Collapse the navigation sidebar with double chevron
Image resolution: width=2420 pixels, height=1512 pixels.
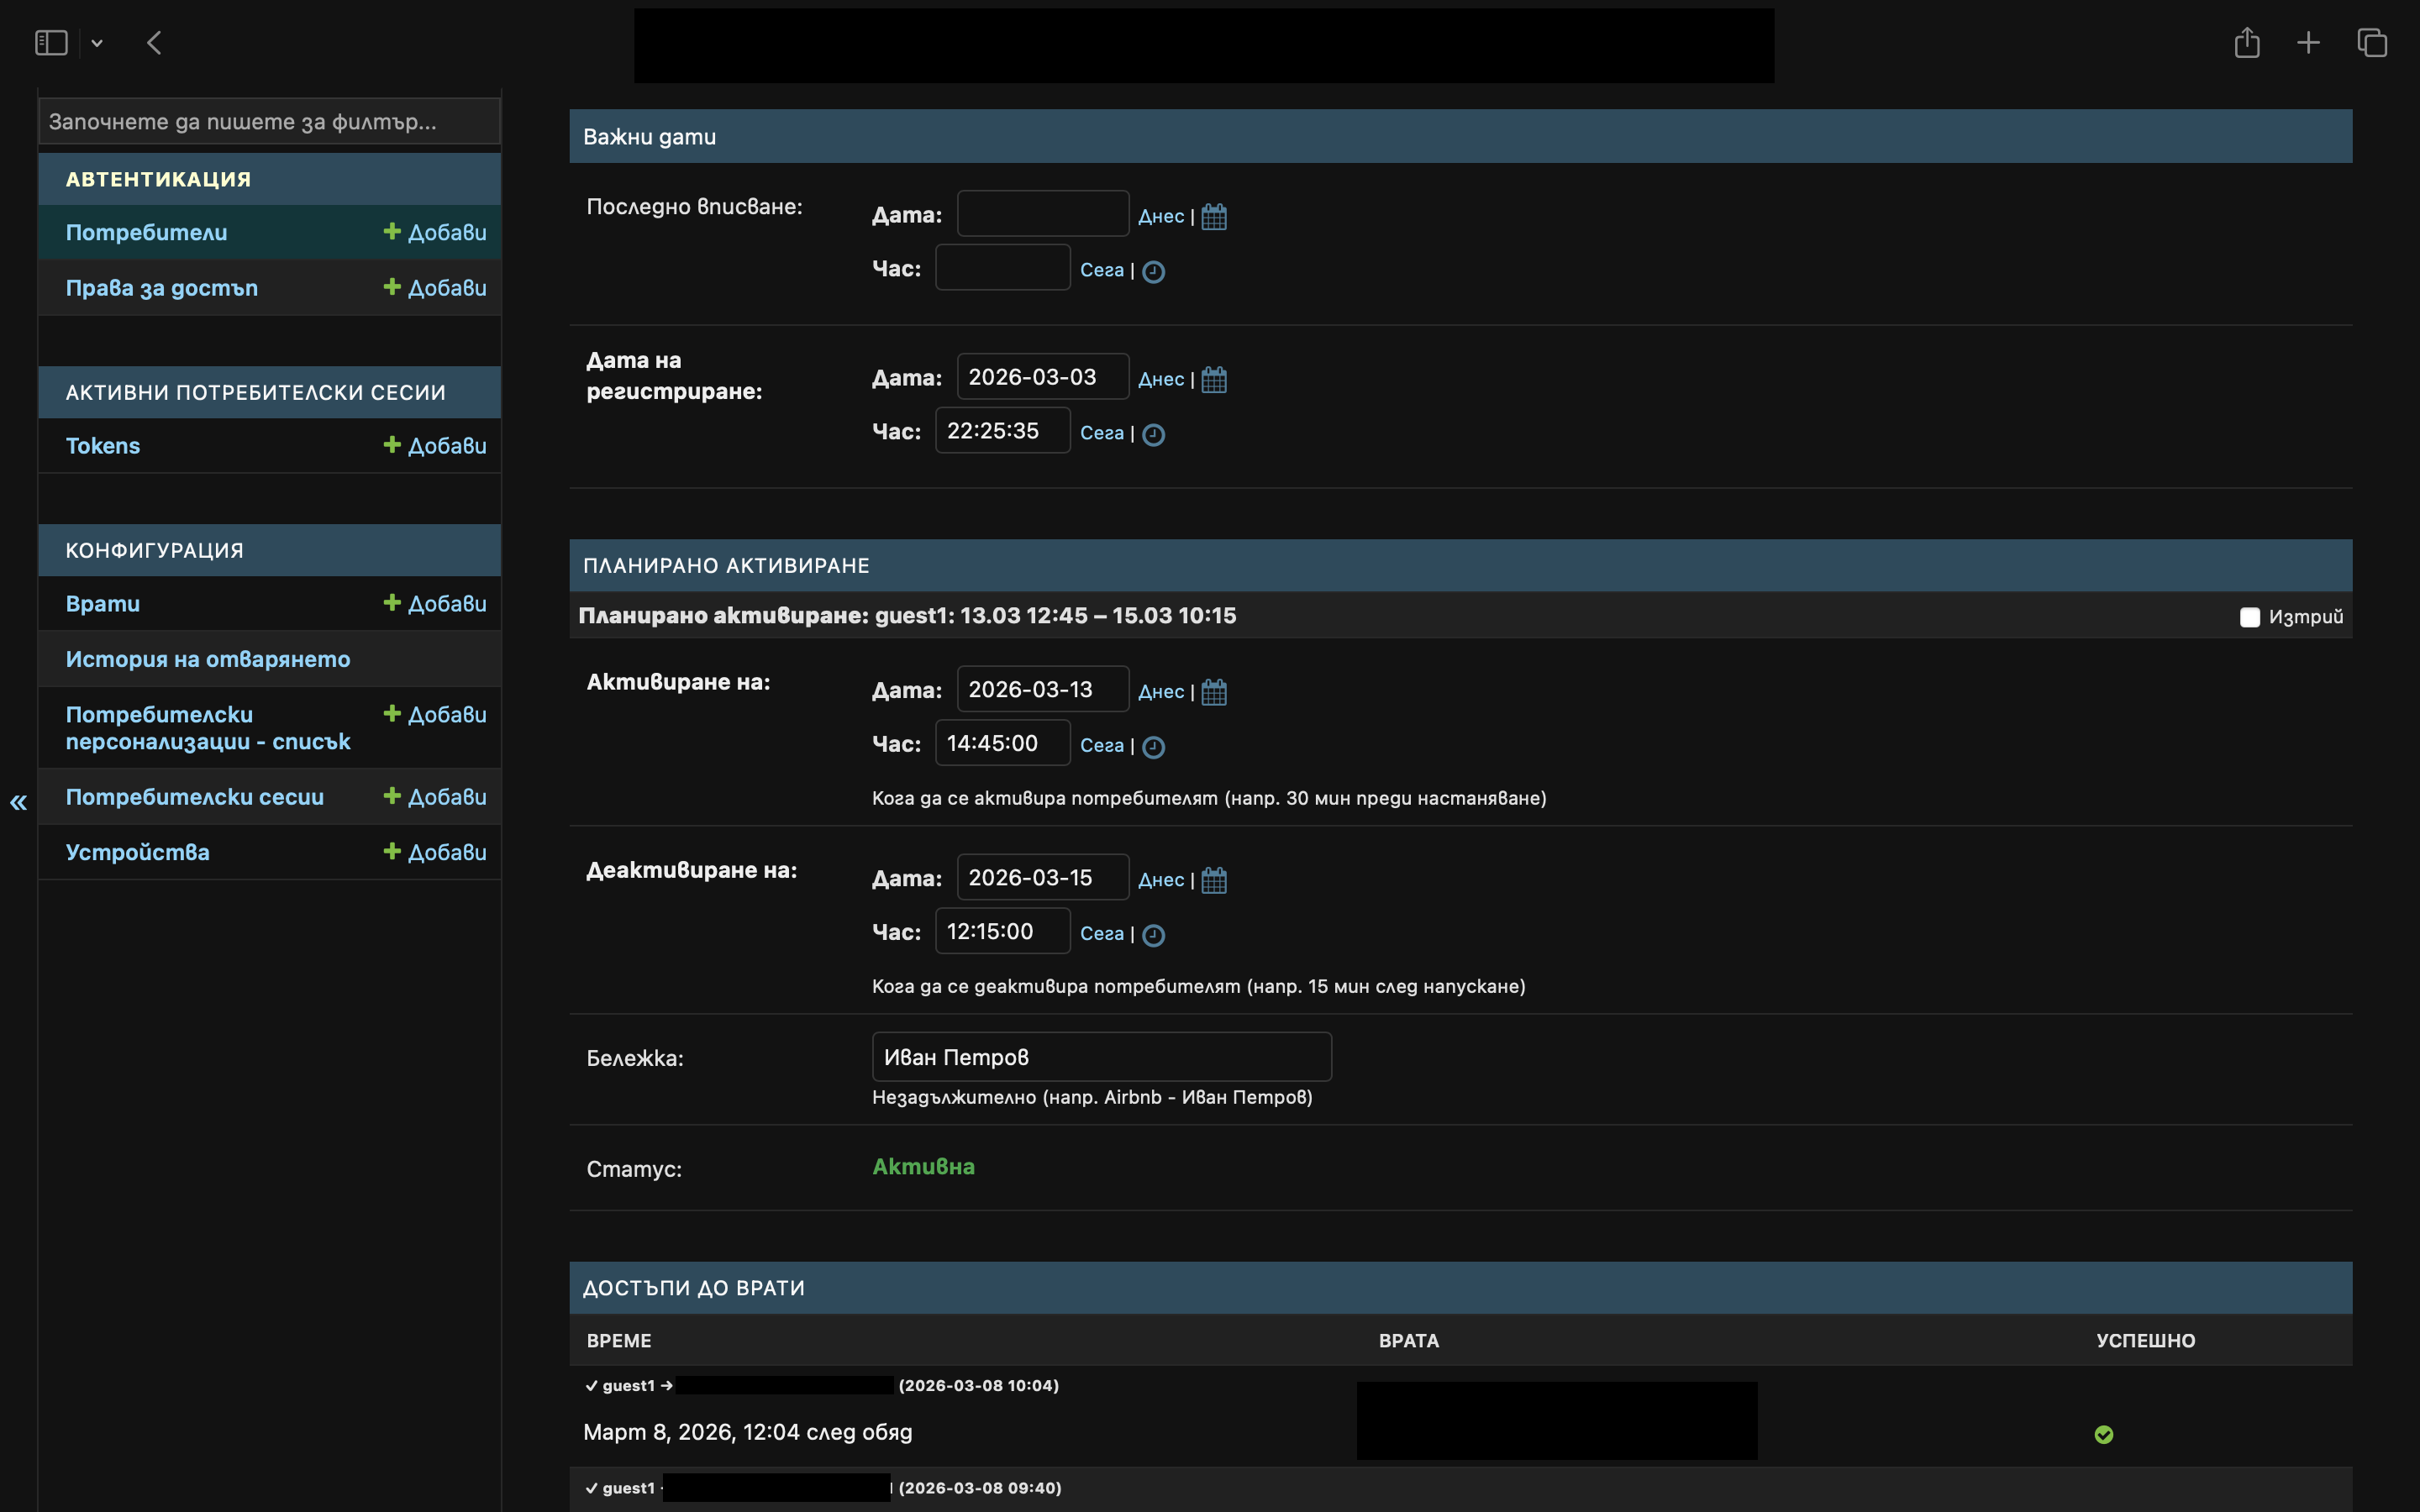click(18, 802)
